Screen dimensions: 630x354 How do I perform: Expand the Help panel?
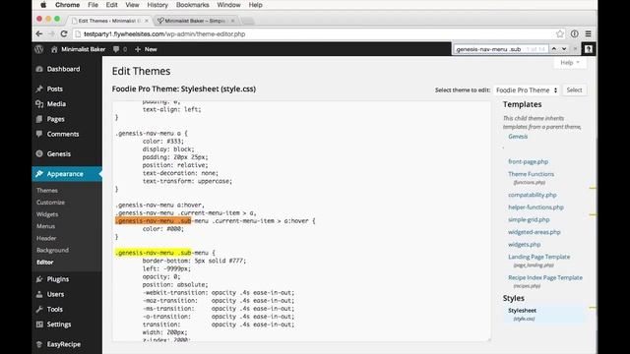pyautogui.click(x=570, y=63)
